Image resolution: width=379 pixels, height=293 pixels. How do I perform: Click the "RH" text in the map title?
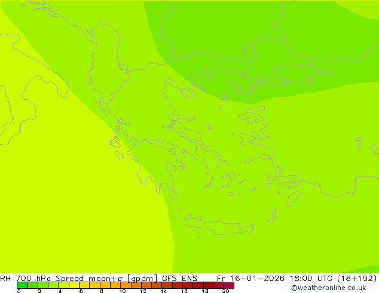click(5, 278)
